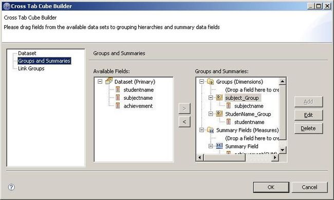Viewport: 334px width, 200px height.
Task: Click the move right arrow button
Action: tap(184, 108)
